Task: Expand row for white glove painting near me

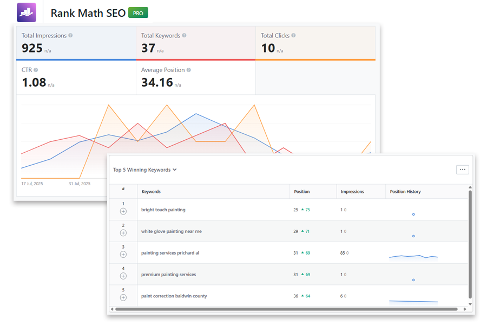Action: coord(123,232)
